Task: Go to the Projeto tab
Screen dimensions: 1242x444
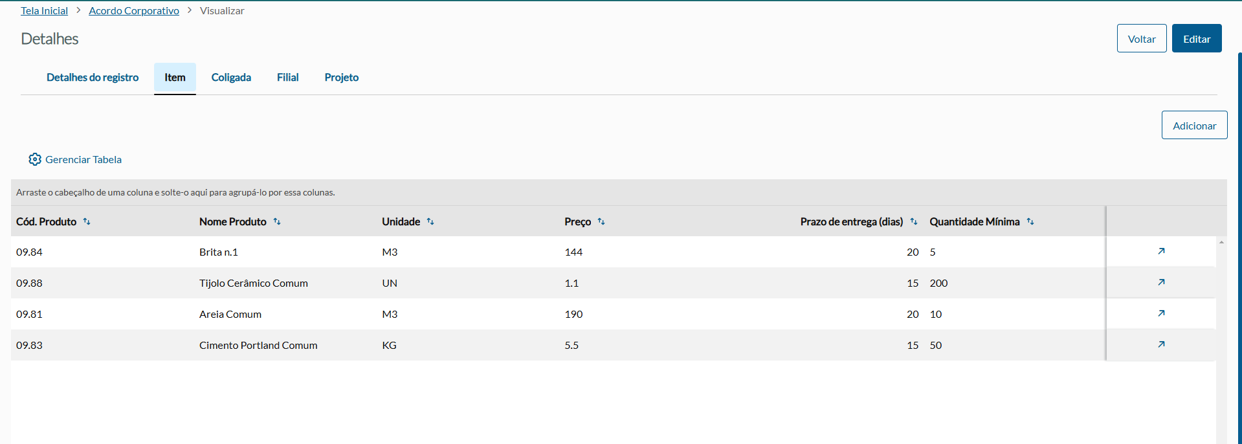Action: (341, 78)
